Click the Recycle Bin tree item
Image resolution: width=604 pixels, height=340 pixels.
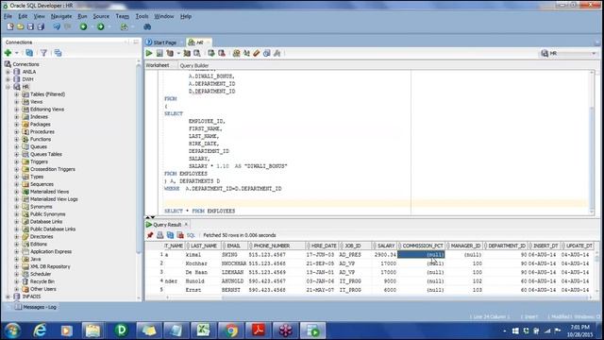coord(42,281)
